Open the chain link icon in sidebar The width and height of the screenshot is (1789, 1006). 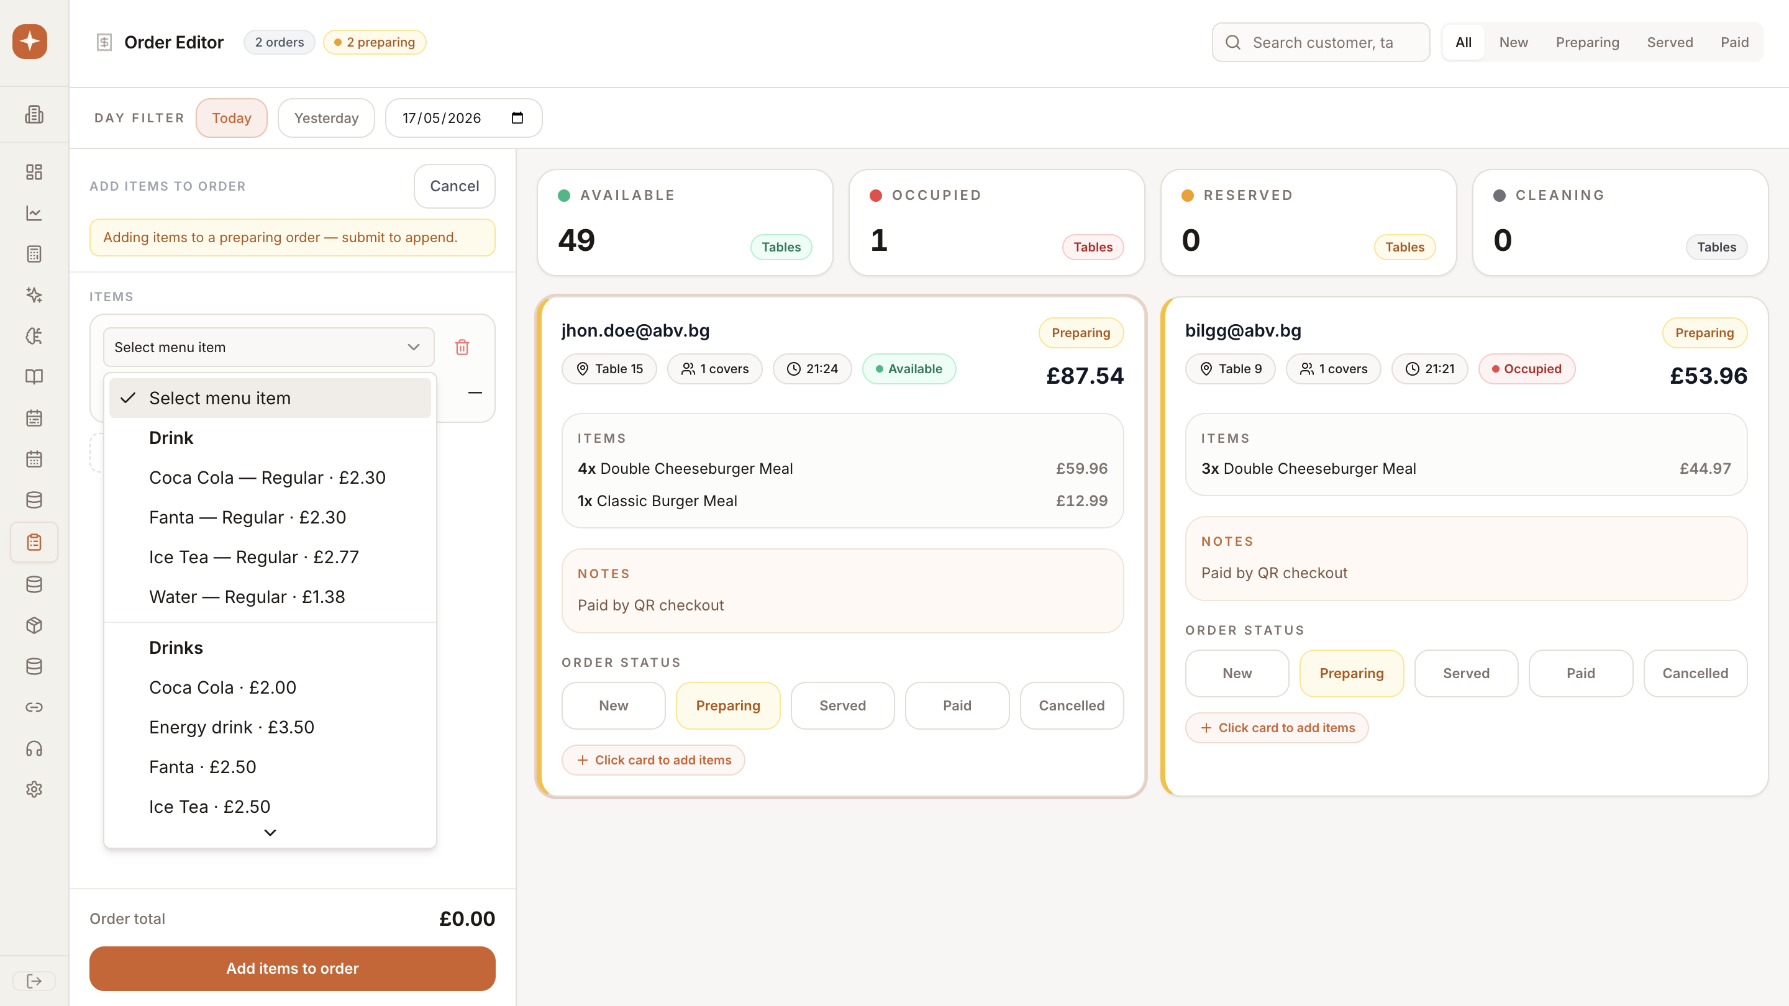click(34, 707)
